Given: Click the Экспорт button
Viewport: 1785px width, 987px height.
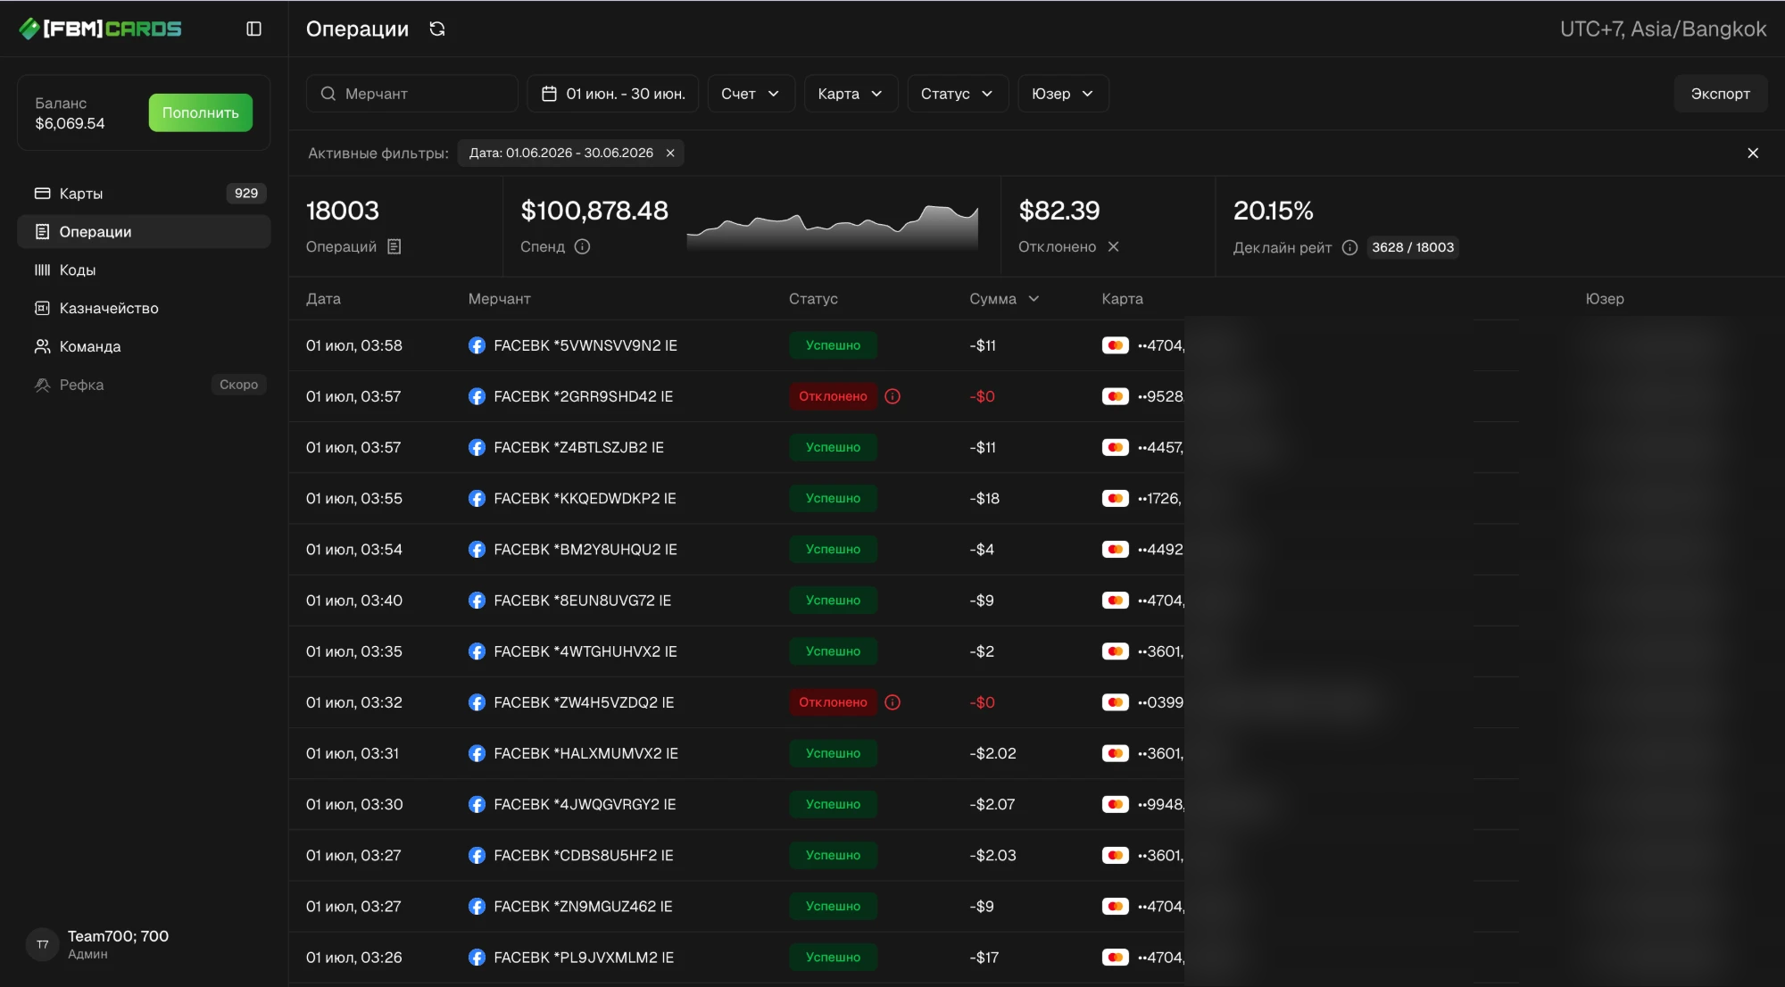Looking at the screenshot, I should point(1720,94).
